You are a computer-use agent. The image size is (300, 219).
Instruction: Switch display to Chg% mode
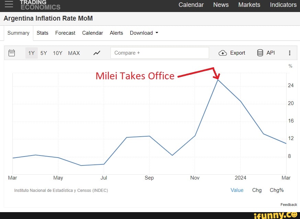277,190
